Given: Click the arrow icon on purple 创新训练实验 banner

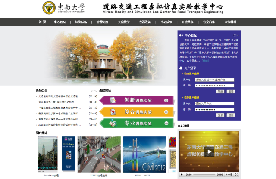Looking at the screenshot, I should (166, 100).
